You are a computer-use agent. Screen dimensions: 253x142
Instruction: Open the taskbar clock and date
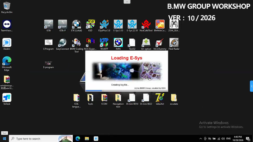pyautogui.click(x=238, y=139)
